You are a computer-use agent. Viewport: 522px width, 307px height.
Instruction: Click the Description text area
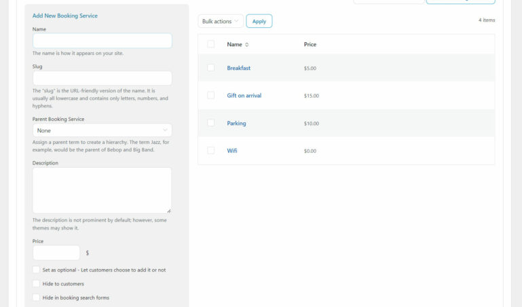click(102, 190)
